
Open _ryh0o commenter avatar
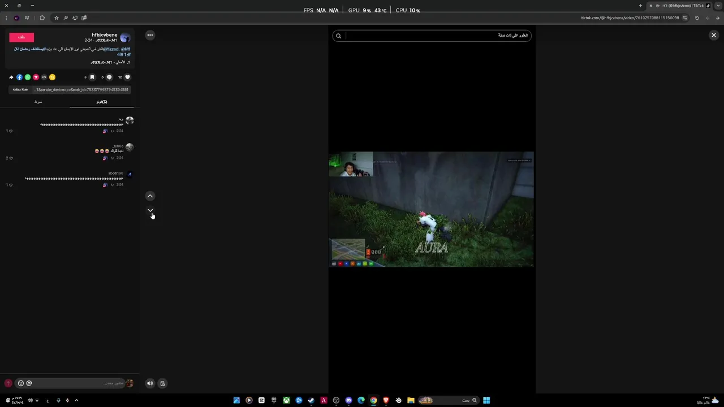pos(130,147)
